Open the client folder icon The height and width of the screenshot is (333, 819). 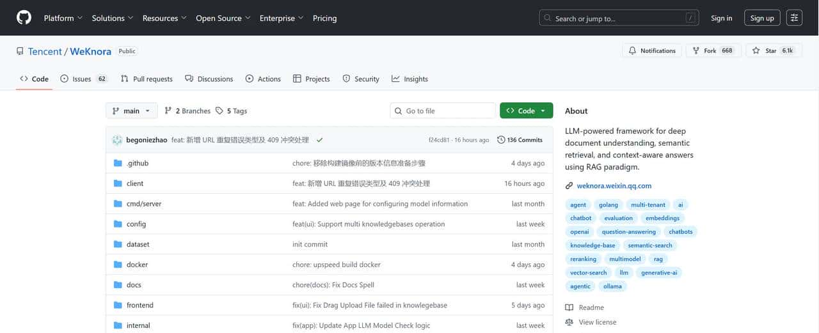pos(118,183)
